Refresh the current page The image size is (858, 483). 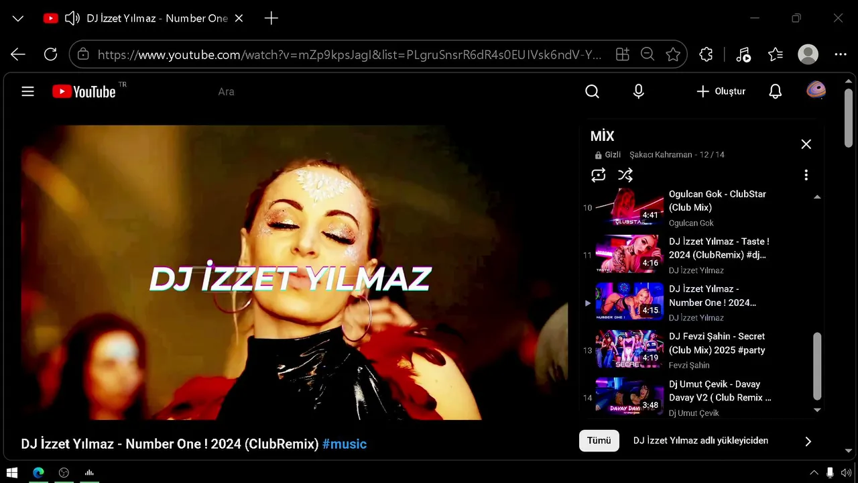pyautogui.click(x=50, y=54)
